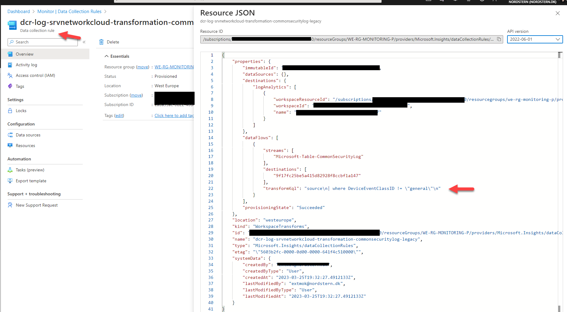Collapse the Essentials section

pyautogui.click(x=106, y=56)
